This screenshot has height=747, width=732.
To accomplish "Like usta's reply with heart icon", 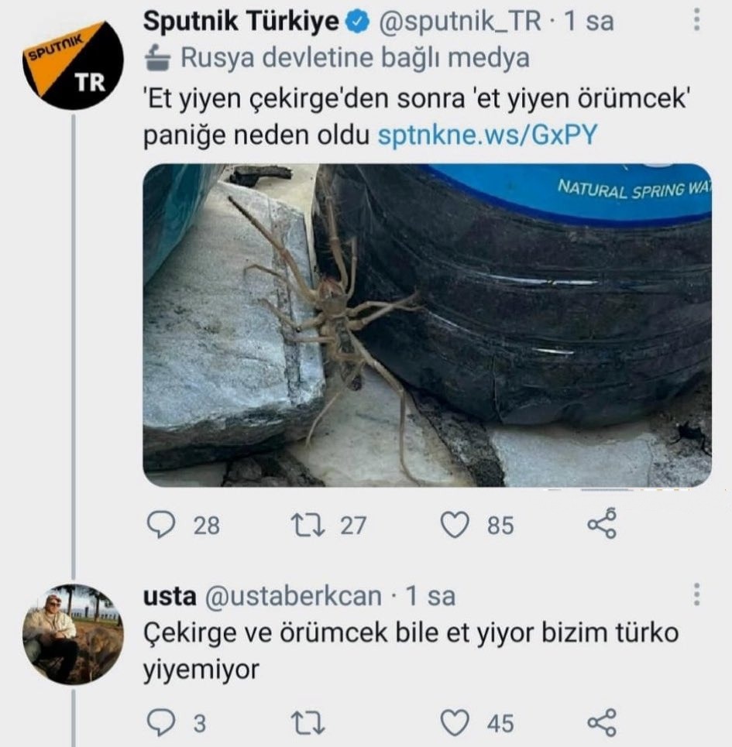I will 454,723.
